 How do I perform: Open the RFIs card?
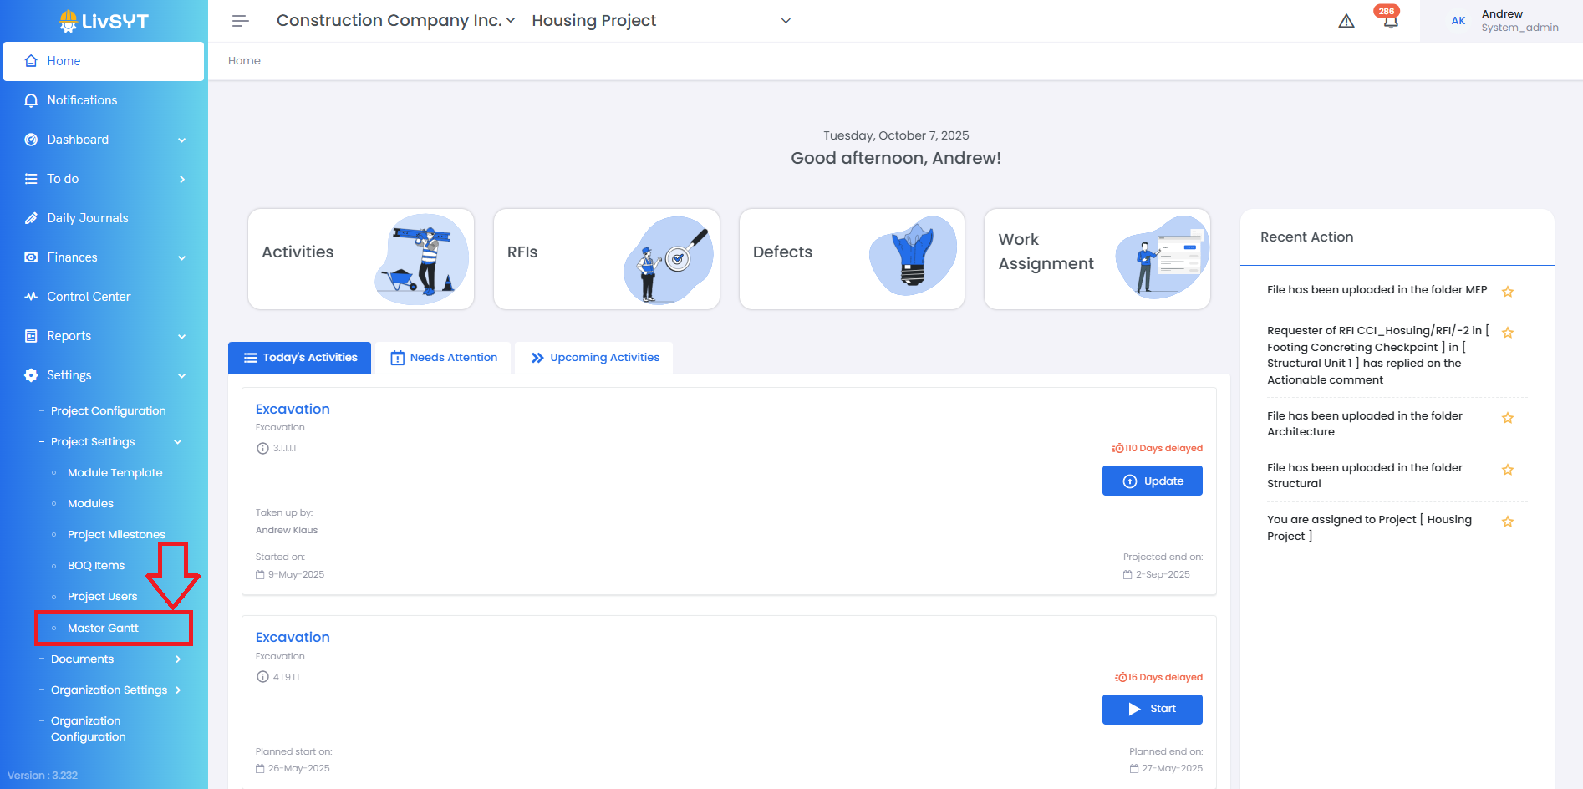point(606,259)
